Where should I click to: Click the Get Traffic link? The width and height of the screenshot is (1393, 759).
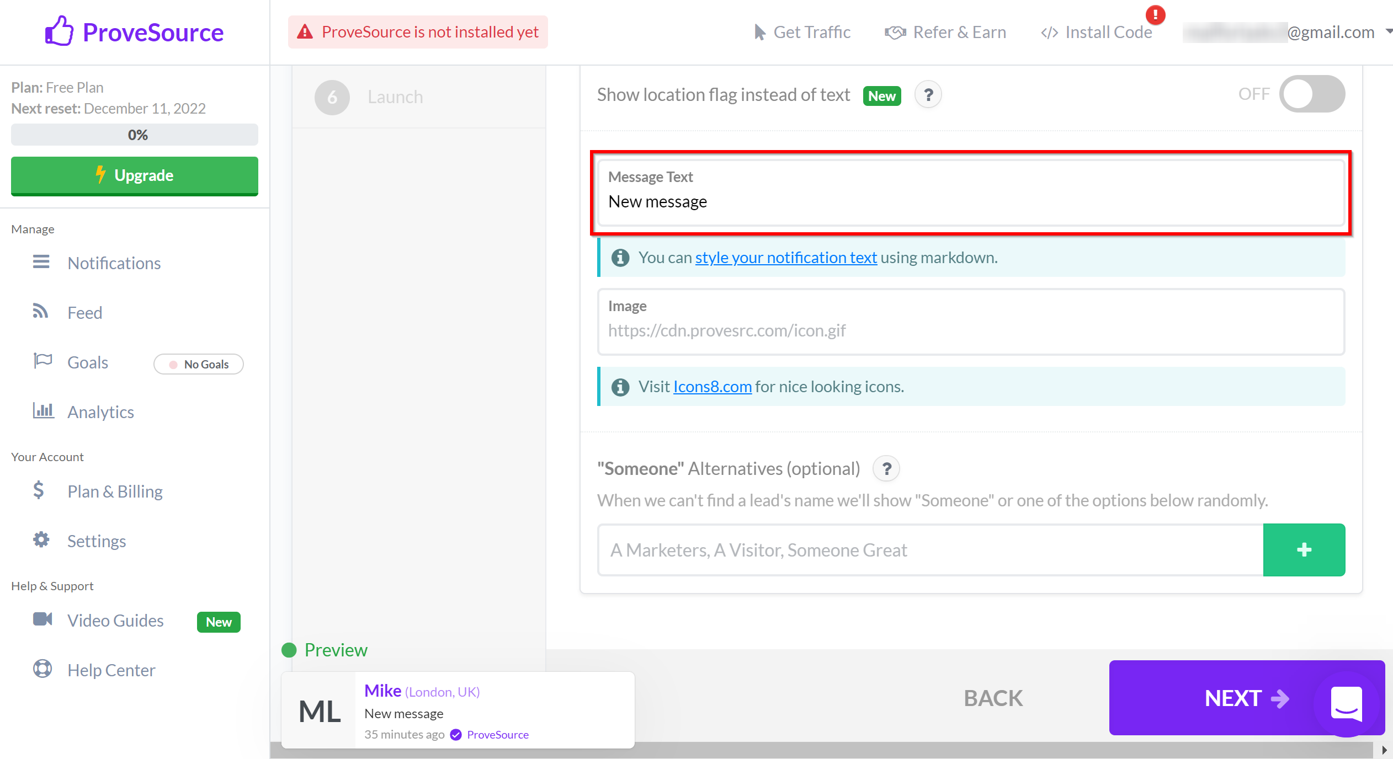802,33
